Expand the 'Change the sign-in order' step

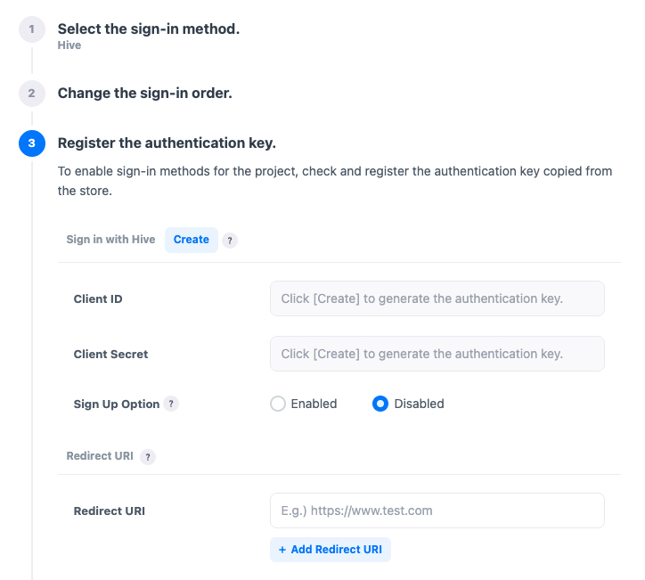(144, 93)
